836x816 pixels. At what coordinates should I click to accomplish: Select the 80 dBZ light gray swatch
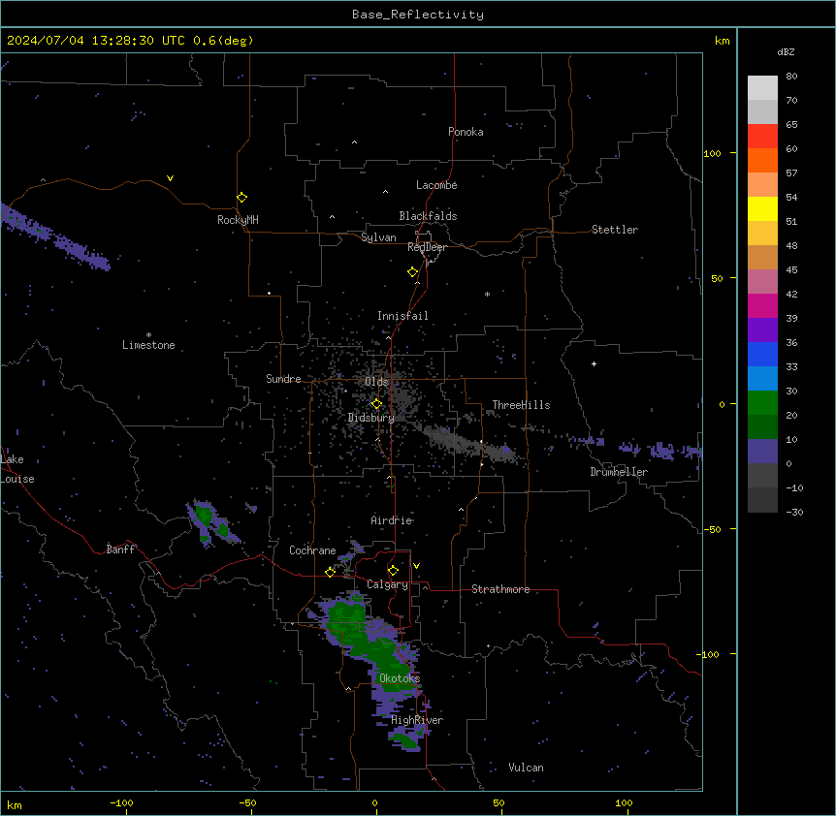click(762, 87)
